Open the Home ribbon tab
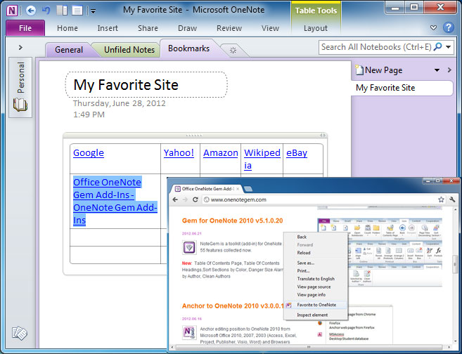This screenshot has width=462, height=354. coord(68,28)
